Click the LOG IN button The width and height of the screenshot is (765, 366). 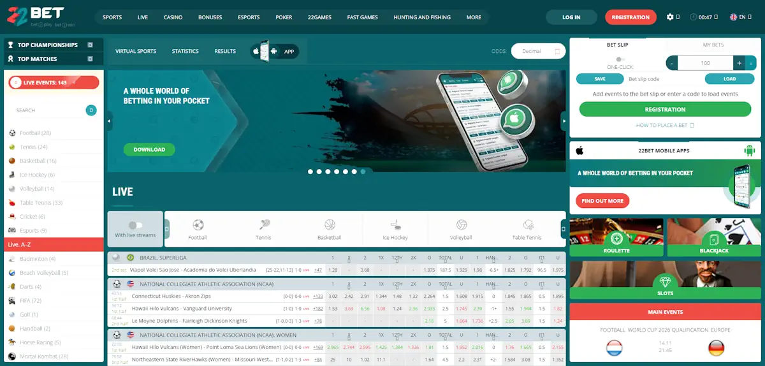(x=571, y=17)
